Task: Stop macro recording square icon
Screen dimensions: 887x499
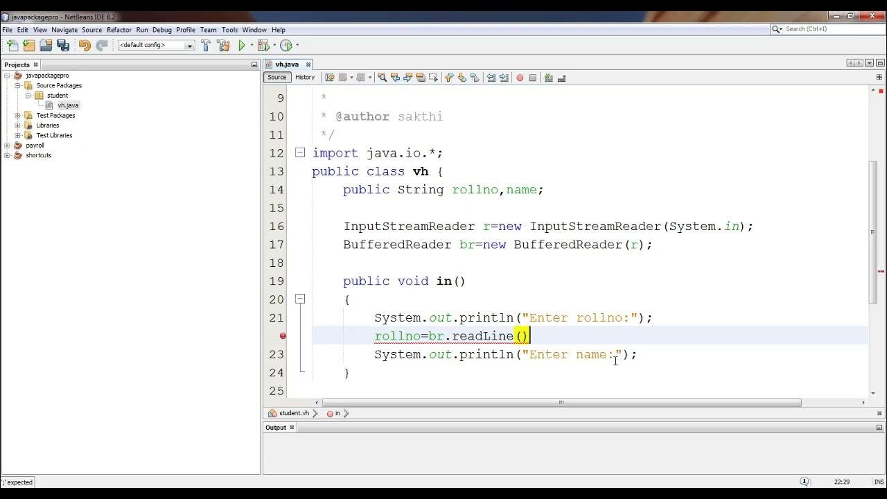Action: pyautogui.click(x=533, y=78)
